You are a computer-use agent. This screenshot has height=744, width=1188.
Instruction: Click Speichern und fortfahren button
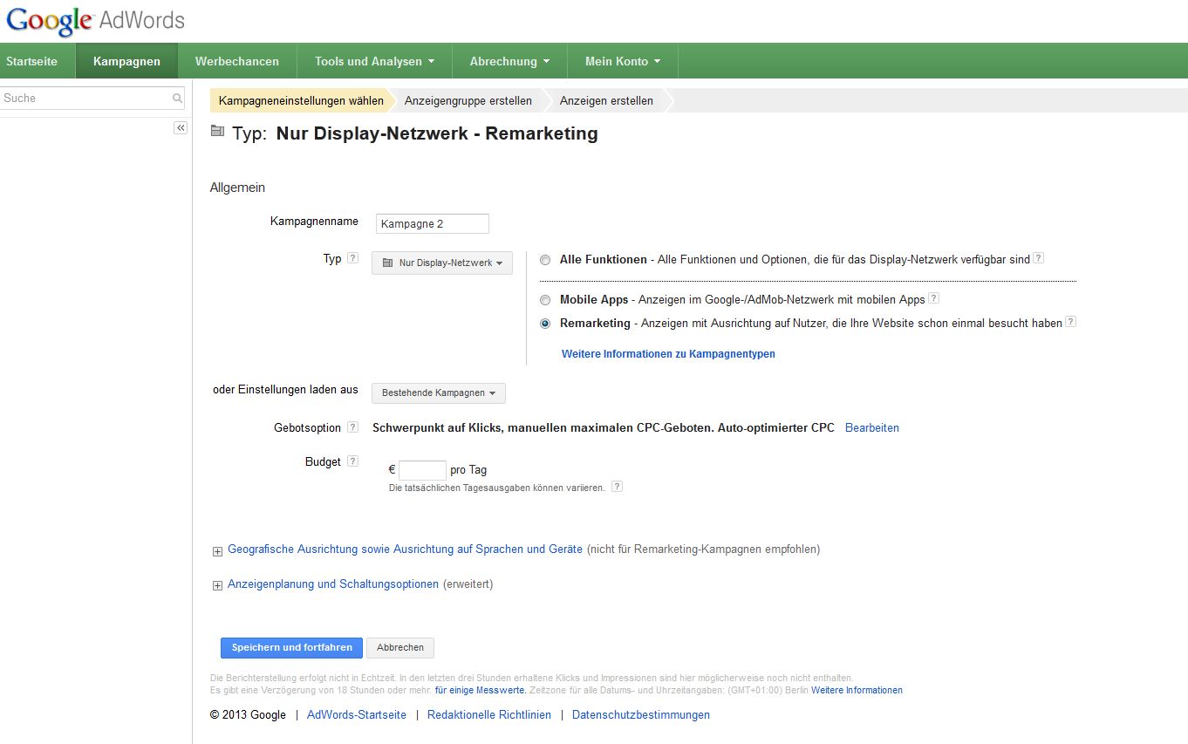[291, 648]
